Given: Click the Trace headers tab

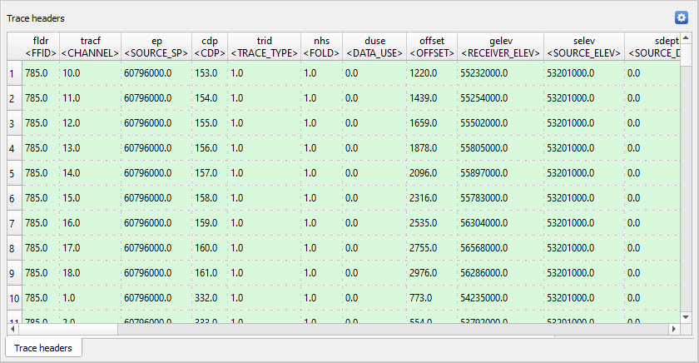Looking at the screenshot, I should pos(43,348).
